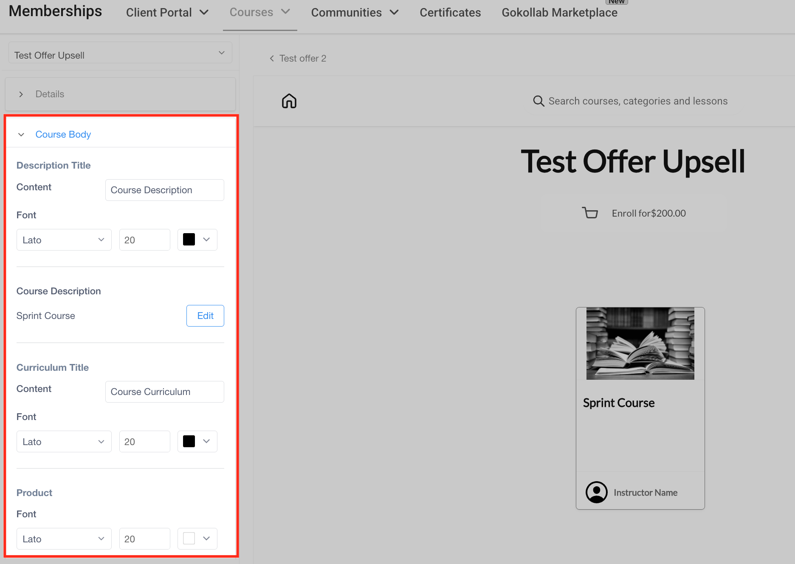
Task: Click Enroll for $200.00 button
Action: point(634,213)
